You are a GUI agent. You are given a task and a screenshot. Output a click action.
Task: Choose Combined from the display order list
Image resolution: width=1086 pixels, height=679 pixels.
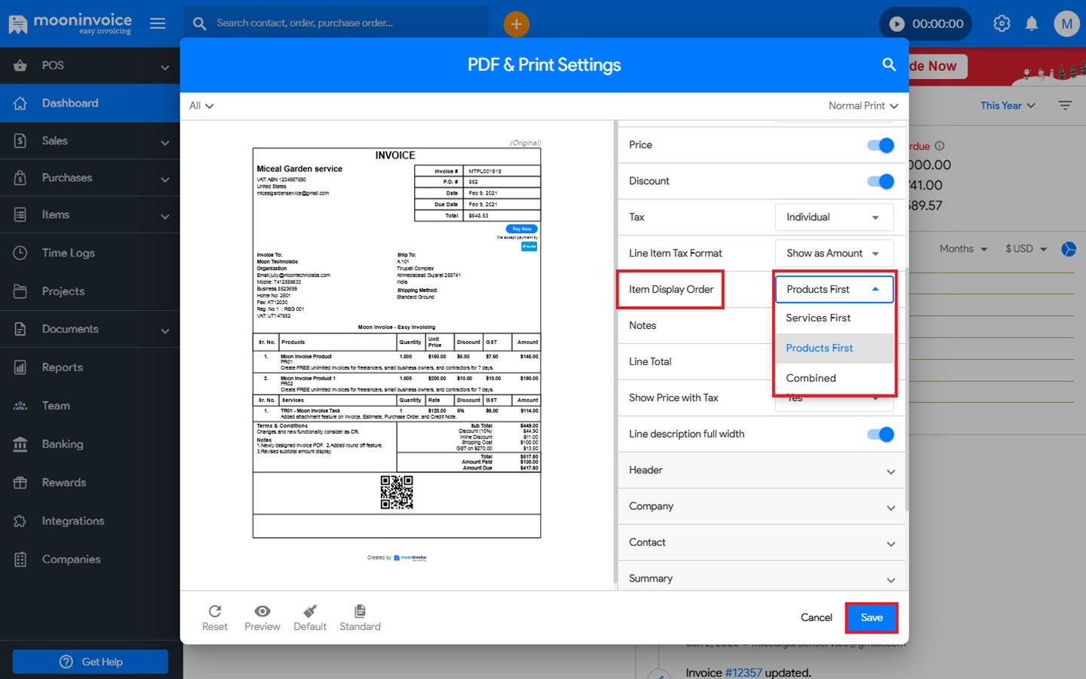tap(811, 378)
